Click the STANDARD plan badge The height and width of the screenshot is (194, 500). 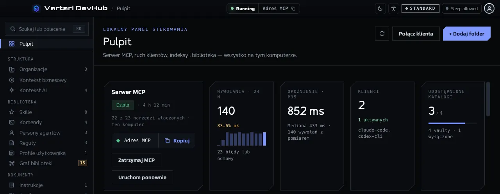(420, 9)
